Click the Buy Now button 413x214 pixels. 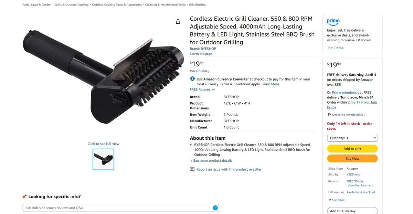352,159
